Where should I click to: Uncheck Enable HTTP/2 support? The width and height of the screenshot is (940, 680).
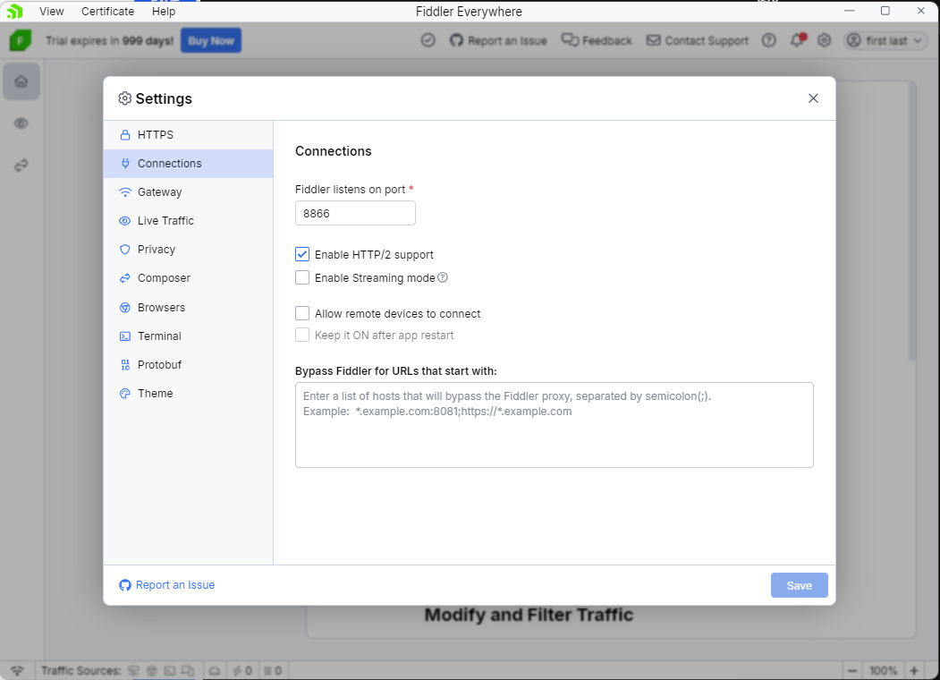[302, 254]
